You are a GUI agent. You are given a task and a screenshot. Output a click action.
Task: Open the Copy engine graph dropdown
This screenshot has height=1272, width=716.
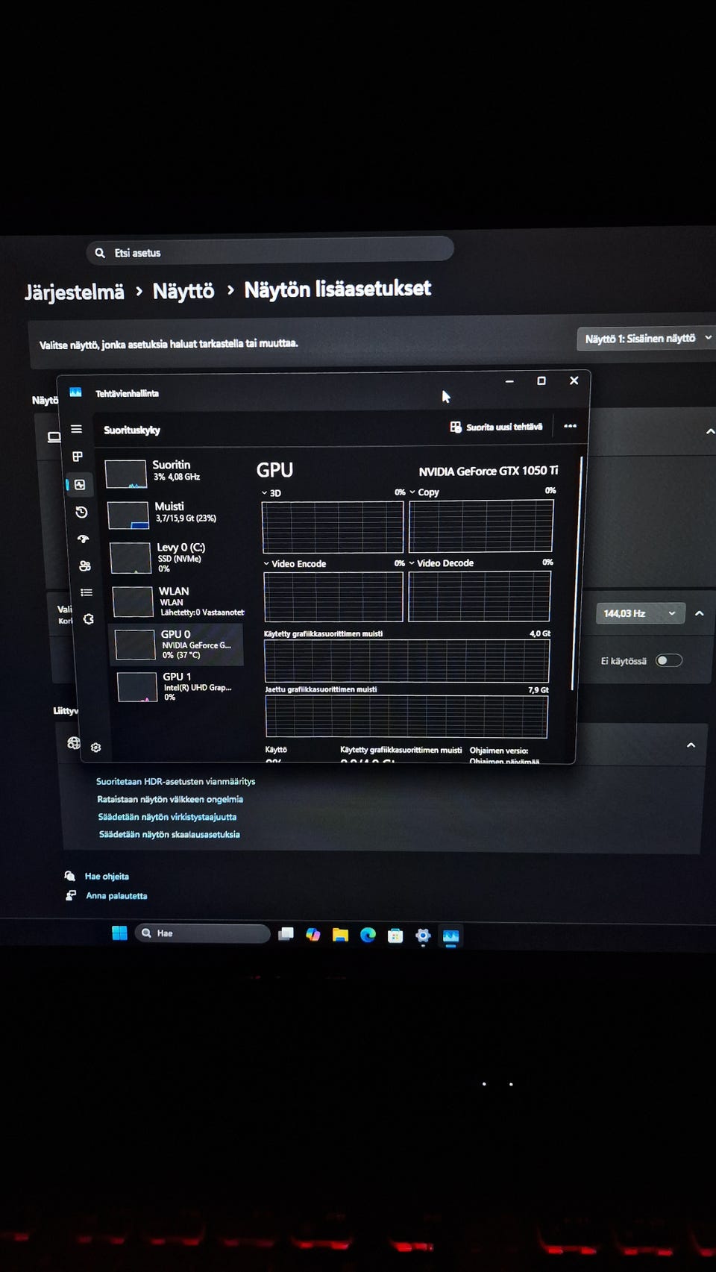pyautogui.click(x=412, y=492)
